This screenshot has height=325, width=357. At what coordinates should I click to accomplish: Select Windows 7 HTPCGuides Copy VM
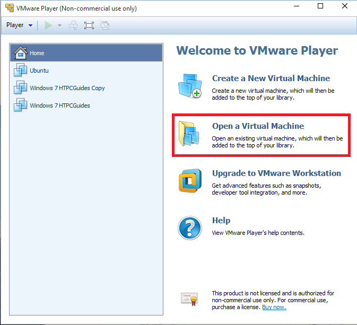point(67,88)
